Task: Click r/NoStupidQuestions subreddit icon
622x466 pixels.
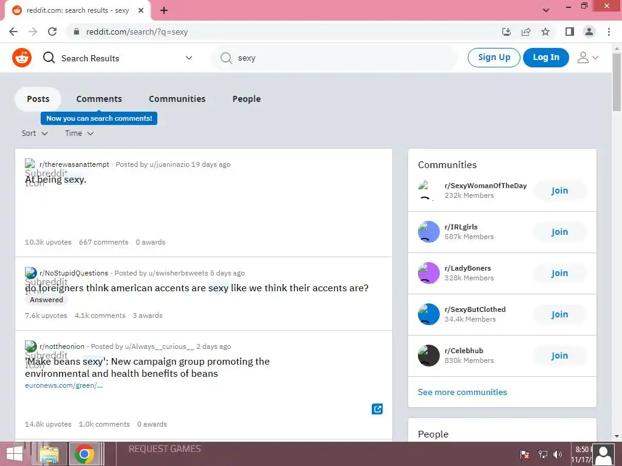Action: (30, 272)
